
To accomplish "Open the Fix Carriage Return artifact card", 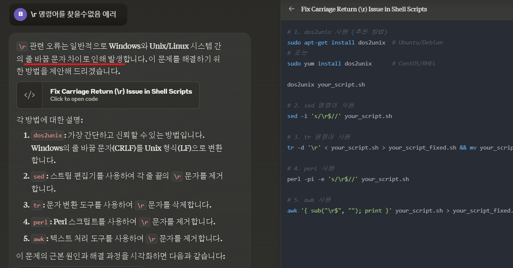I will coord(108,95).
